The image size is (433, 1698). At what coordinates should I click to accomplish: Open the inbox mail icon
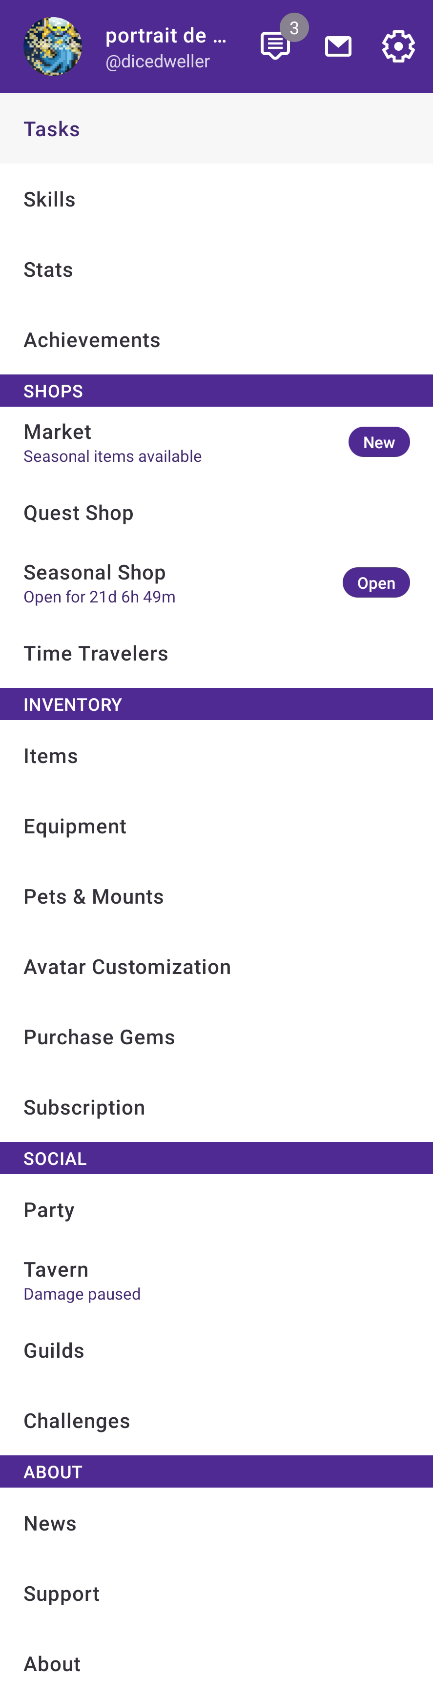tap(338, 46)
